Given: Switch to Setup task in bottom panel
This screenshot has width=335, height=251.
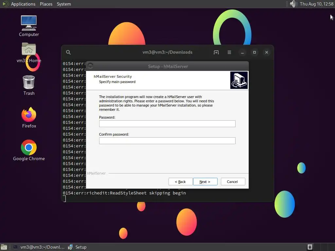Looking at the screenshot, I should coord(77,247).
